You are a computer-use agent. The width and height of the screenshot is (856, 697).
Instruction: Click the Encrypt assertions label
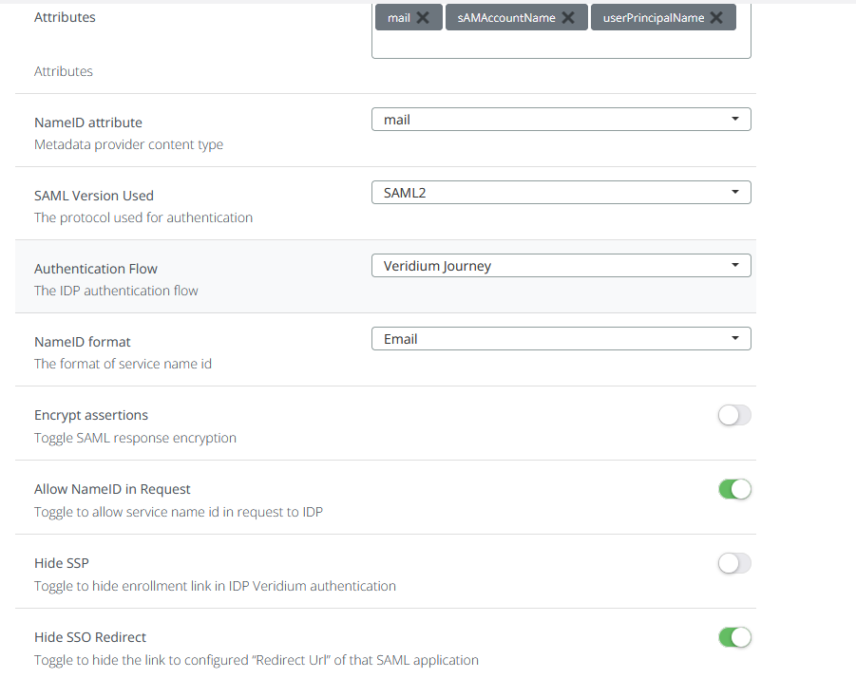click(91, 415)
